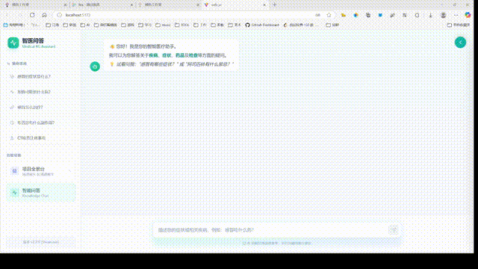Bookmark page with star icon
The image size is (478, 269).
click(x=329, y=15)
